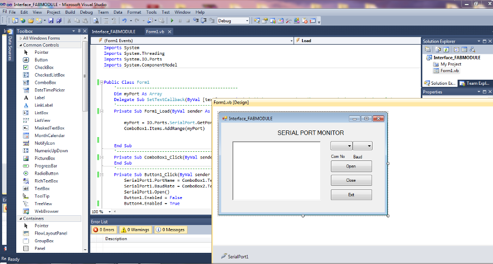Viewport: 493px width, 264px height.
Task: Select the TreeView toolbox control
Action: (43, 204)
